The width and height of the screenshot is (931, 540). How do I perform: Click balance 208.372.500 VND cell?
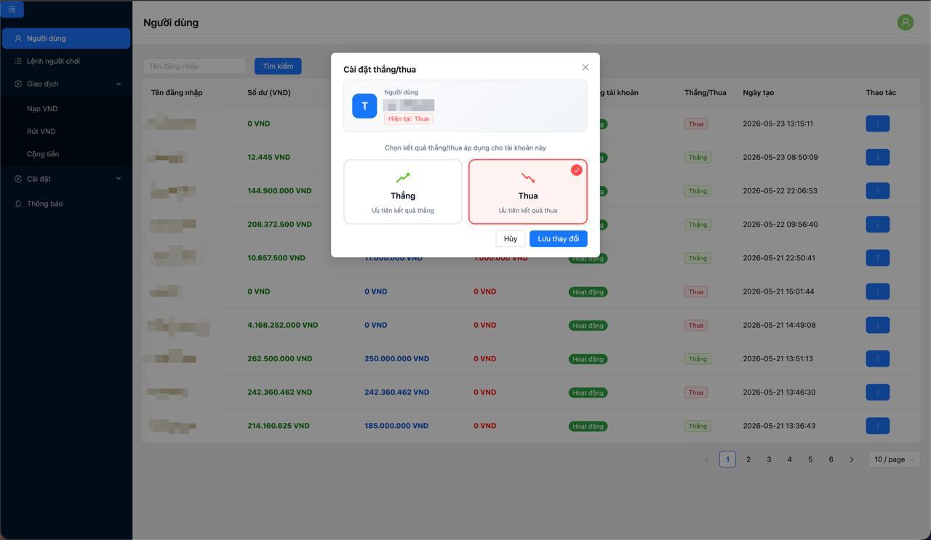click(279, 224)
